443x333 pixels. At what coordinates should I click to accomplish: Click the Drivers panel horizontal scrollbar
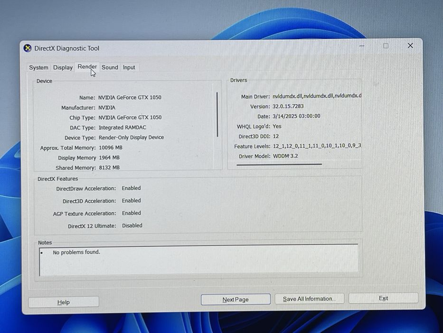[279, 164]
